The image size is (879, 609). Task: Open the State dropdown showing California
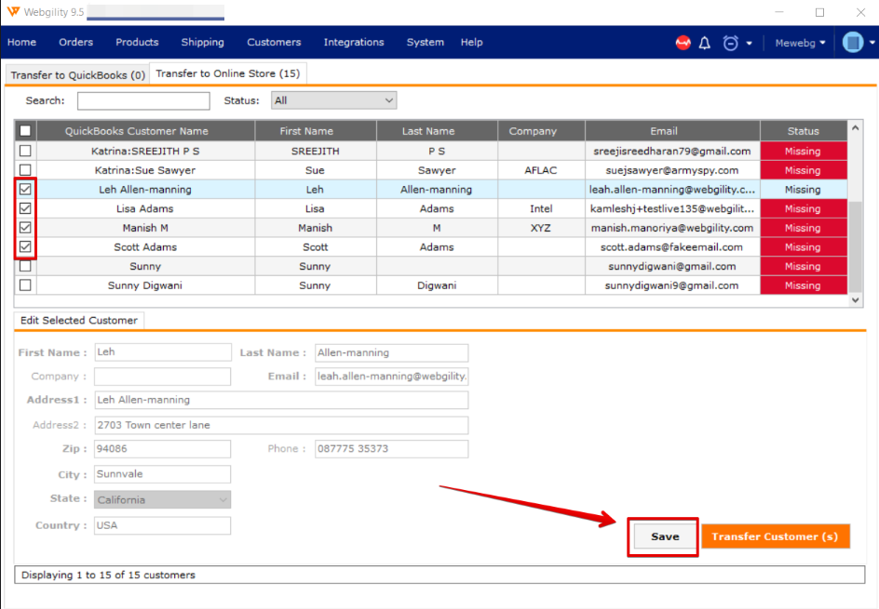click(x=162, y=500)
